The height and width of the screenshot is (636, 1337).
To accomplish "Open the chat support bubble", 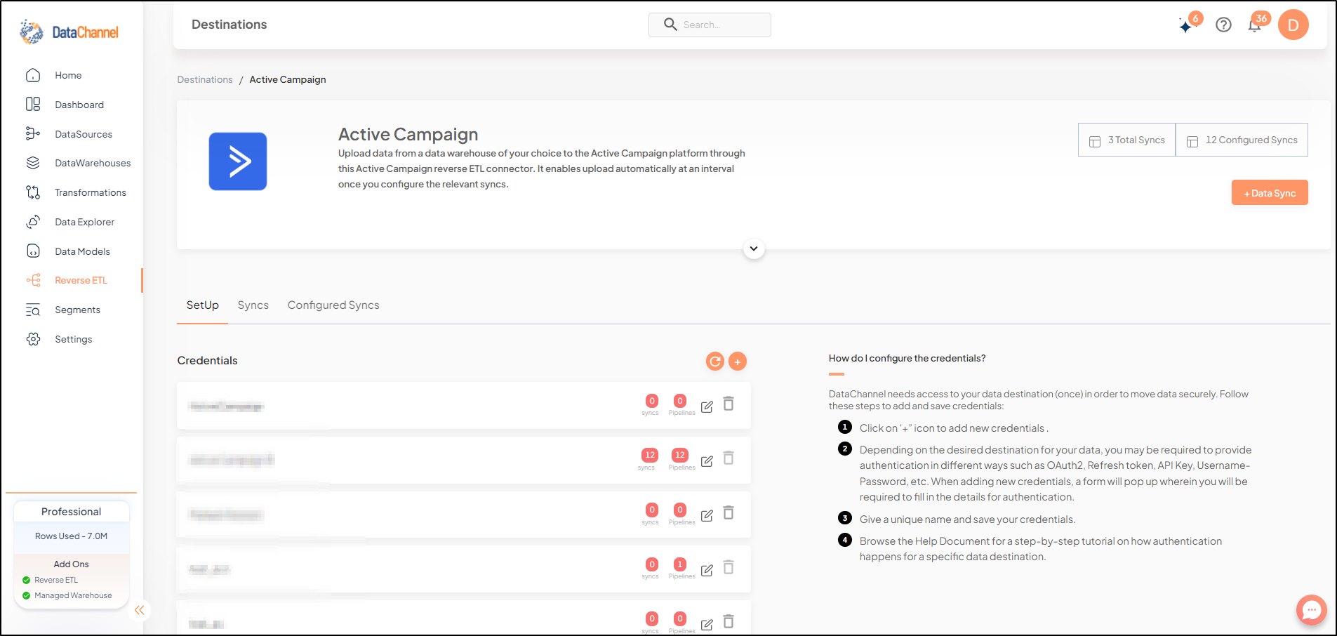I will 1311,610.
